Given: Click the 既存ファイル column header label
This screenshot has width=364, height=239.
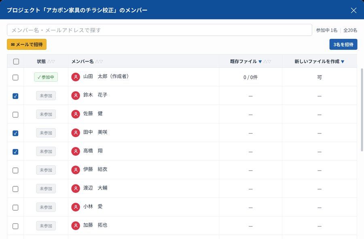Looking at the screenshot, I should click(243, 61).
